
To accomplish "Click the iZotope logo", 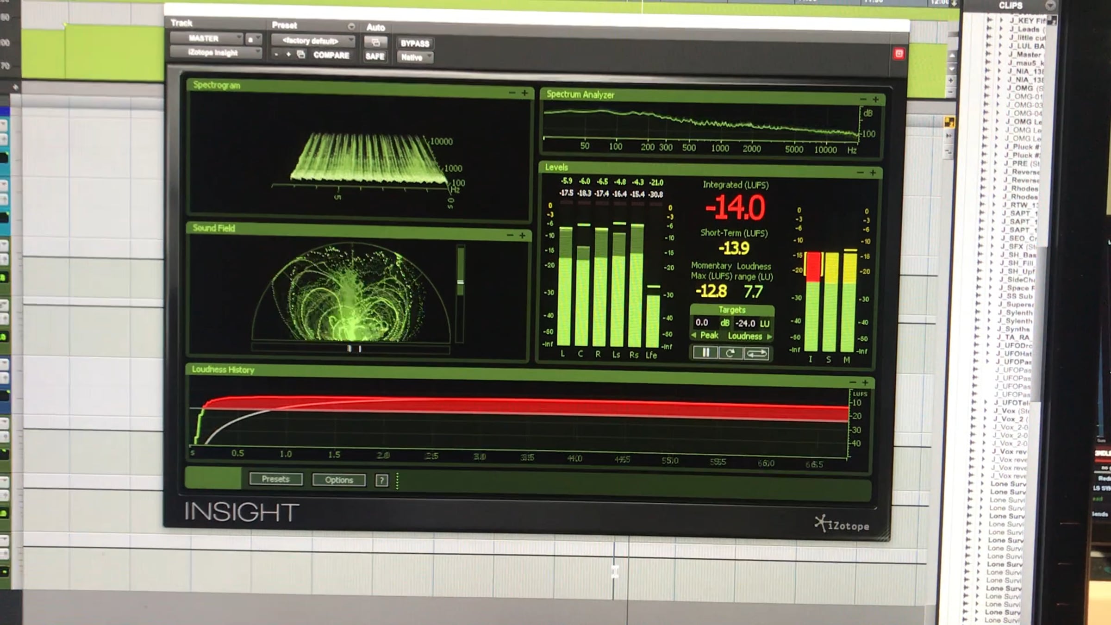I will click(x=842, y=525).
